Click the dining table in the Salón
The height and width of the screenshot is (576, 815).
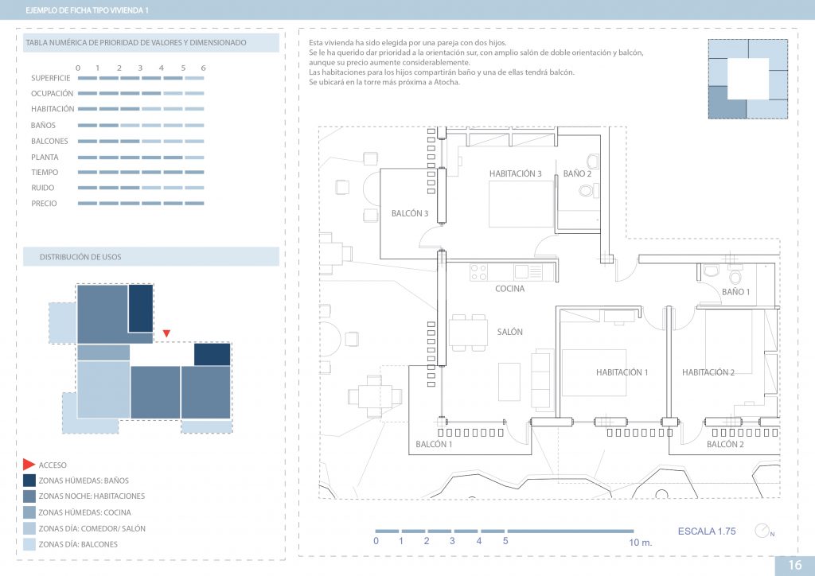tap(468, 331)
